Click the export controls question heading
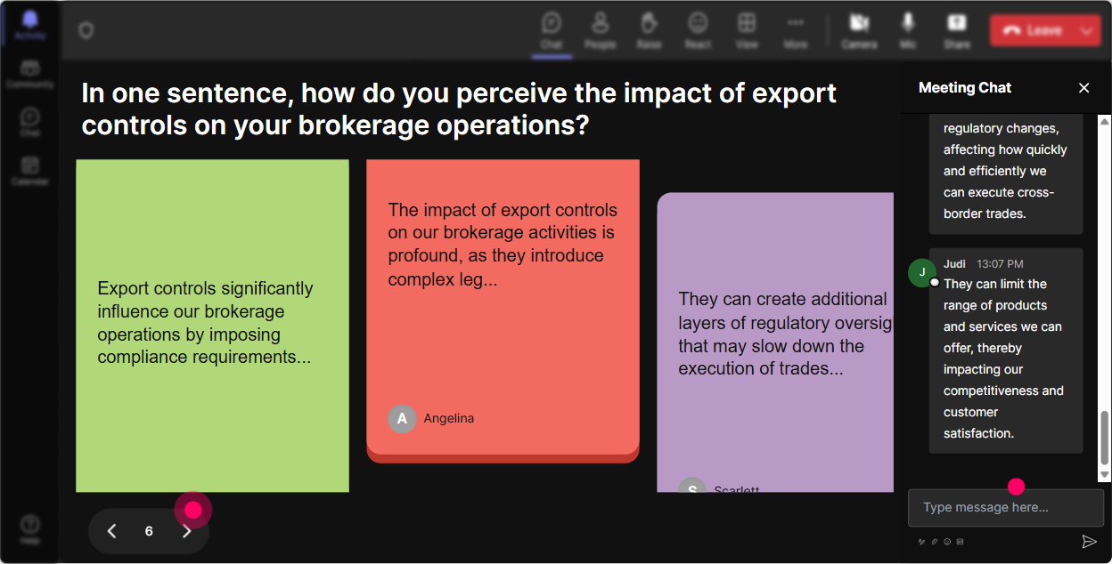 [459, 109]
